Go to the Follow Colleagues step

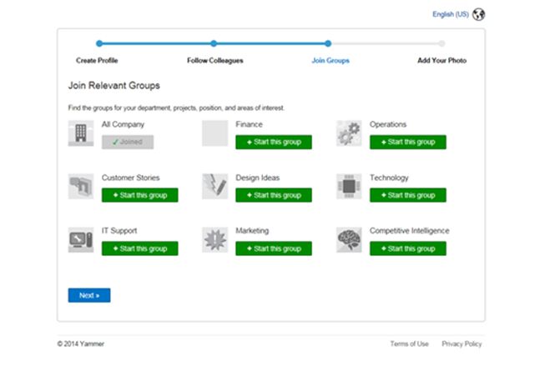pyautogui.click(x=214, y=60)
